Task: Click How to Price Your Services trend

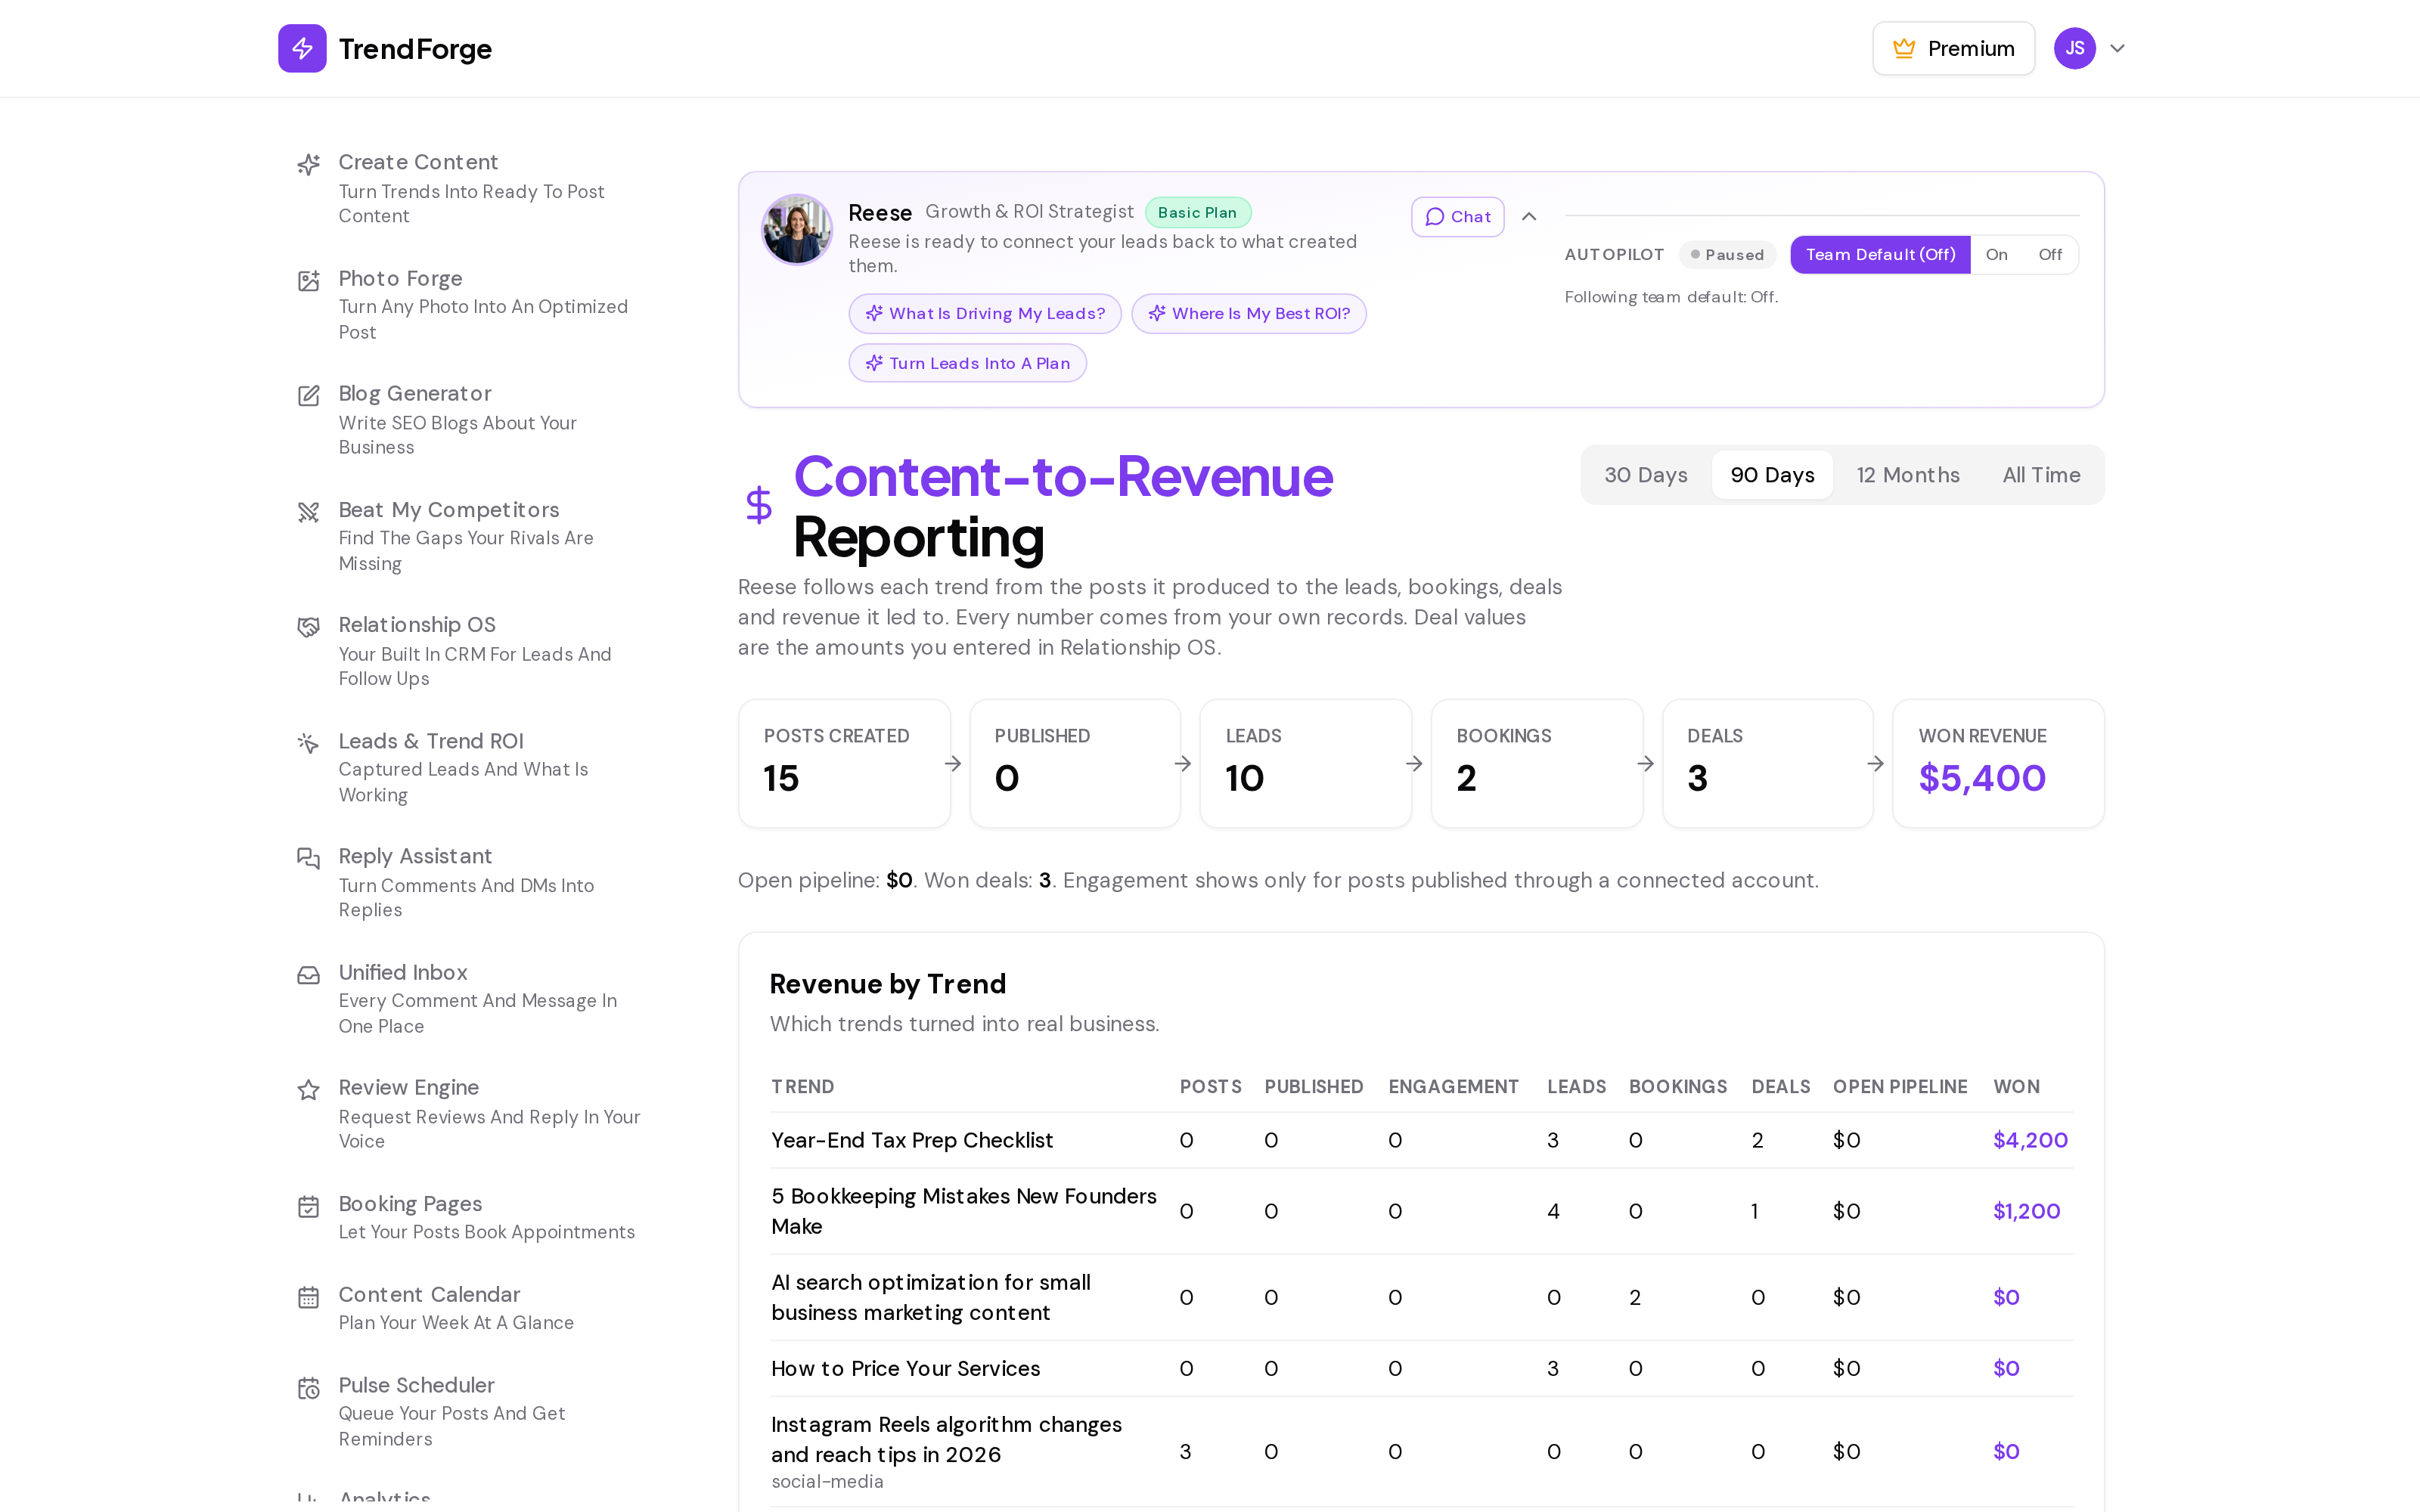Action: click(905, 1368)
